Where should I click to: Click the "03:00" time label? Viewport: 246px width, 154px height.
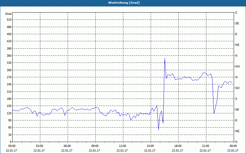[x=40, y=146]
